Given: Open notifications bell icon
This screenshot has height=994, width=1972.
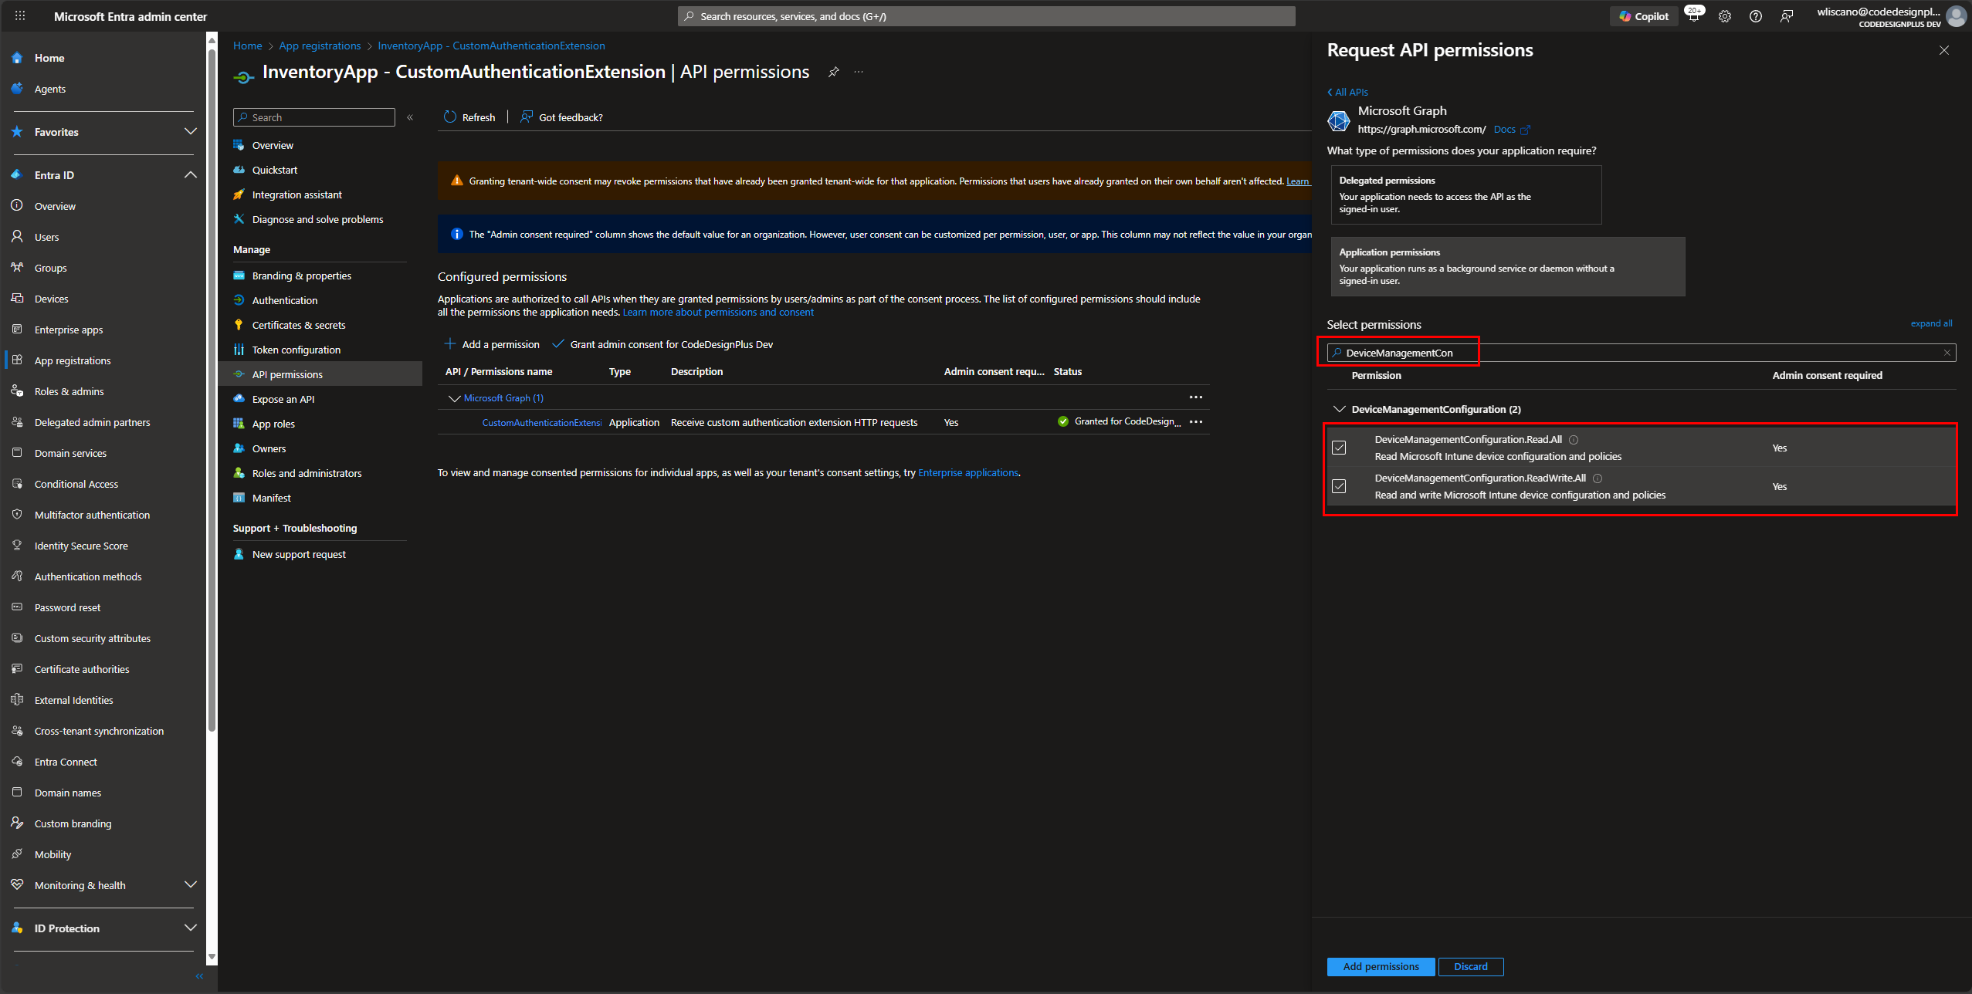Looking at the screenshot, I should click(1693, 16).
